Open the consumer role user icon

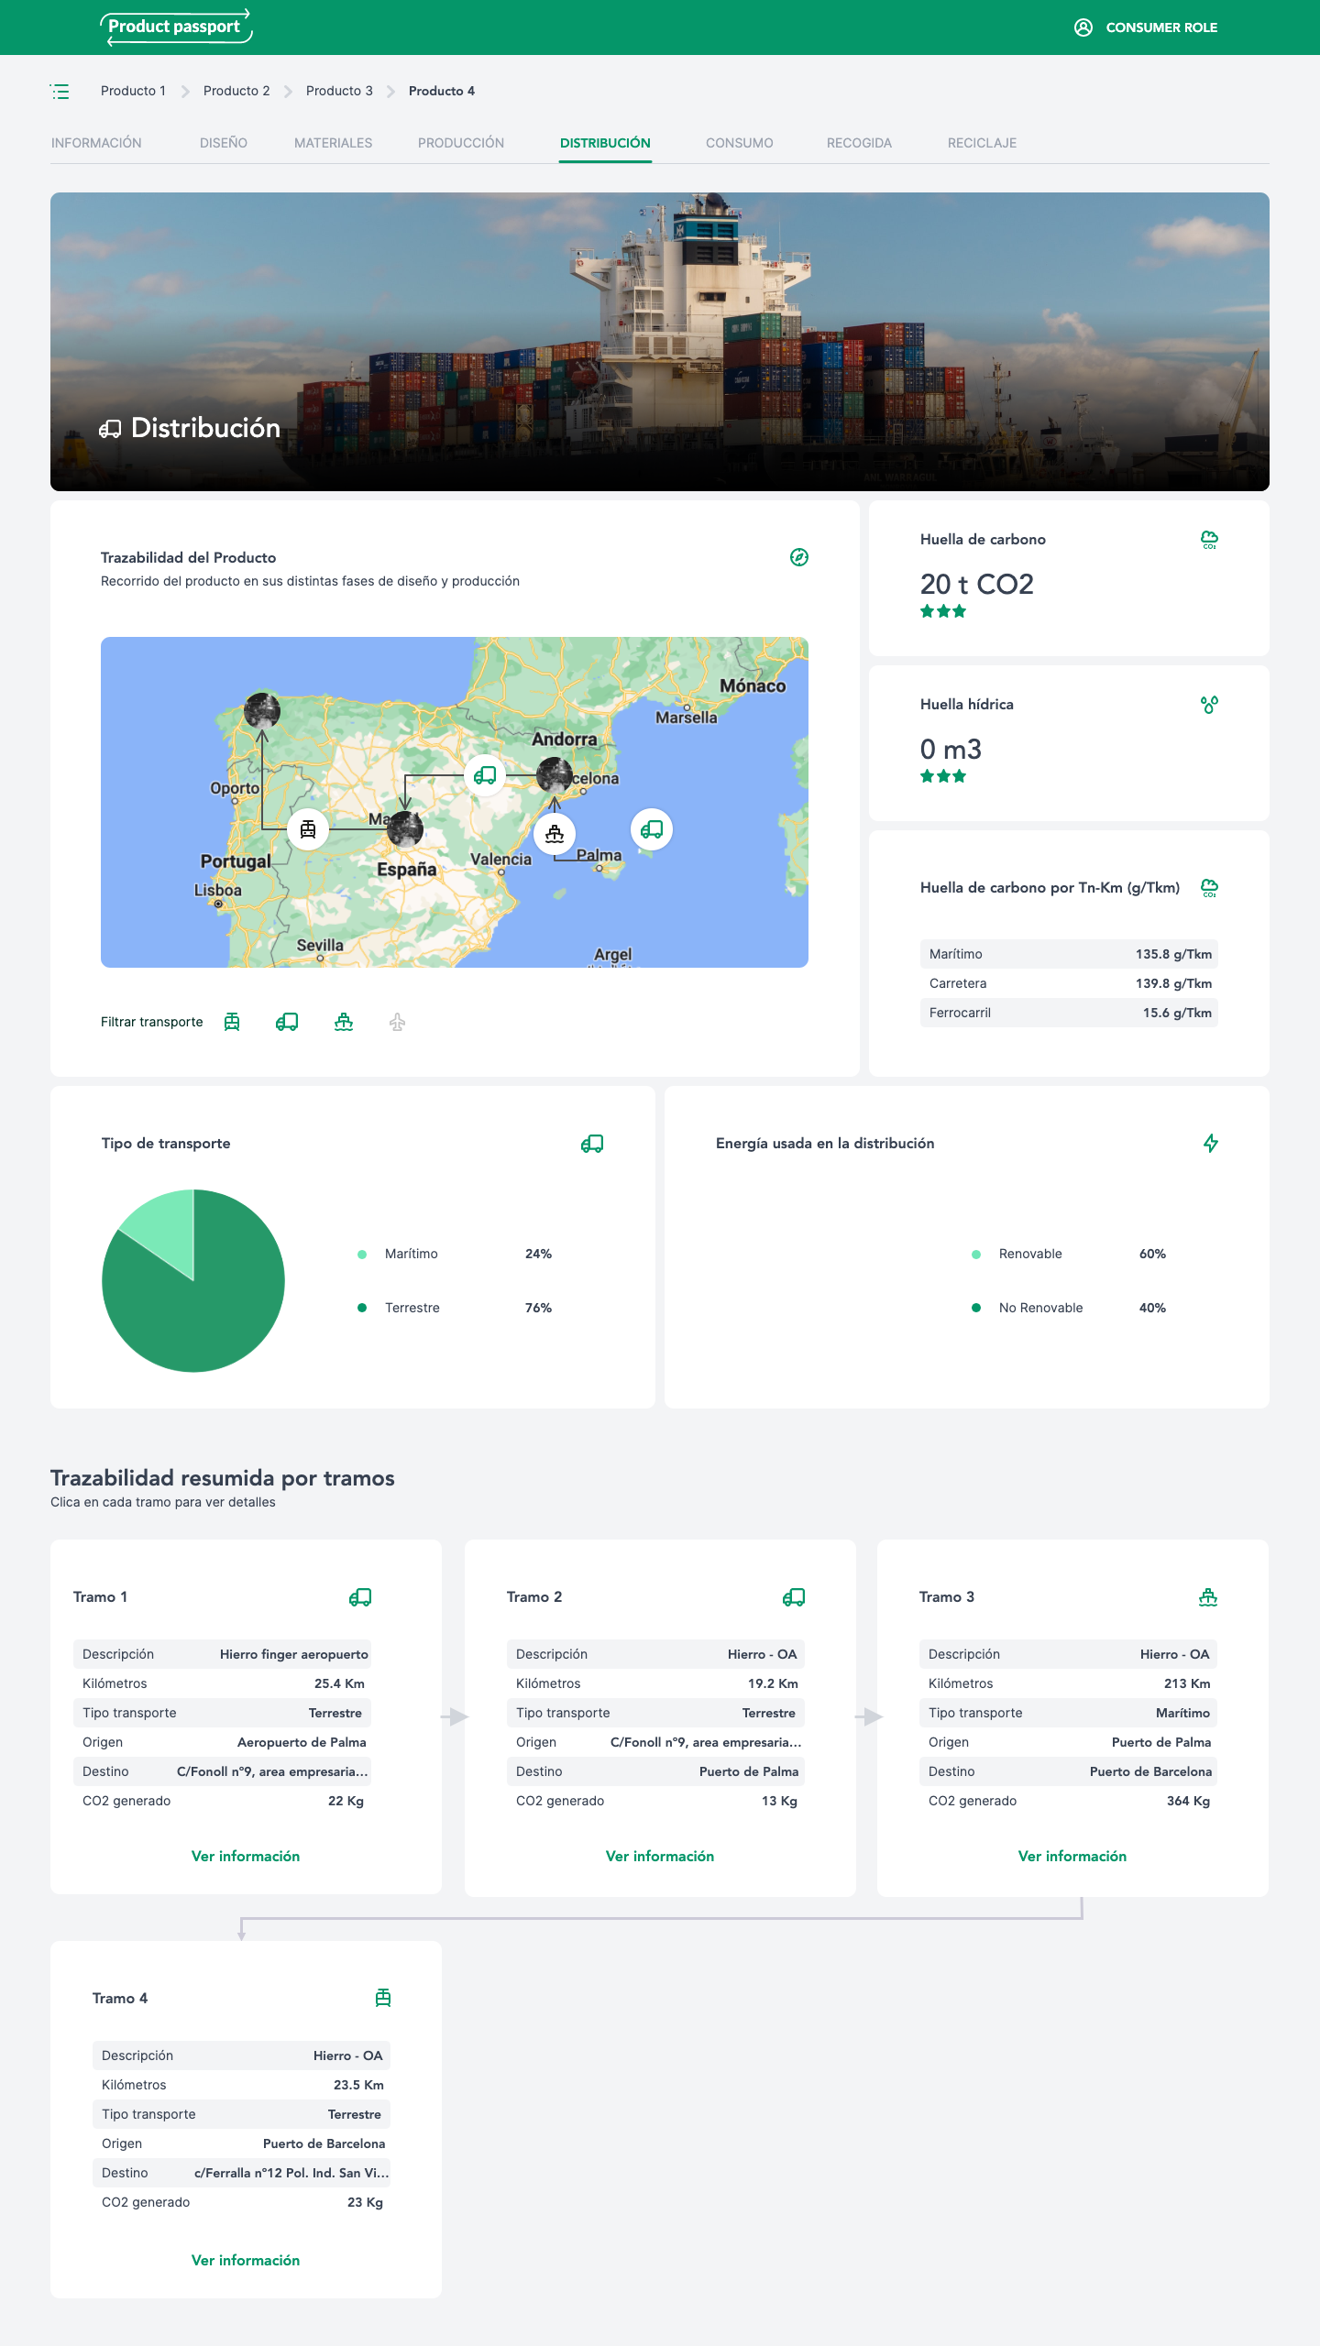tap(1083, 27)
